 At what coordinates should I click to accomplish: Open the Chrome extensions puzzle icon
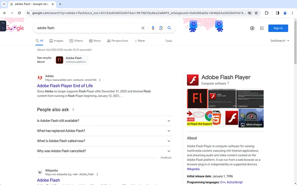tap(267, 13)
